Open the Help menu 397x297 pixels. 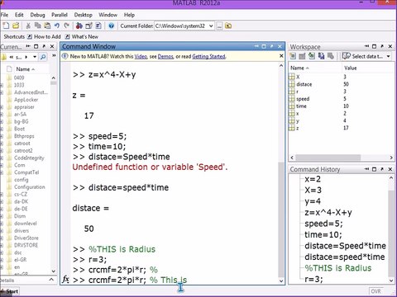129,15
